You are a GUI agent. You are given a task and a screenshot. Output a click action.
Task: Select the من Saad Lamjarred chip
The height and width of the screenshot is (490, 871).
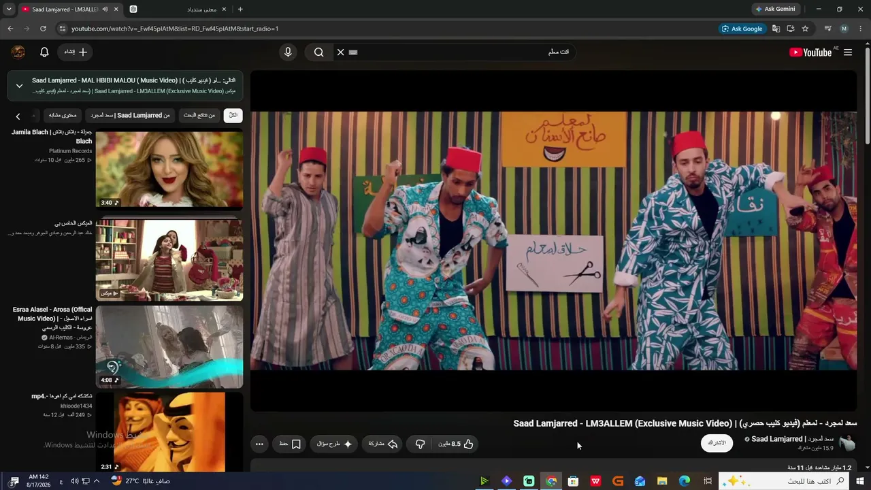(129, 116)
